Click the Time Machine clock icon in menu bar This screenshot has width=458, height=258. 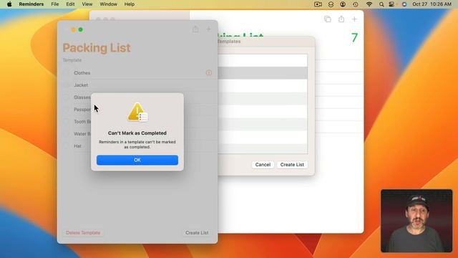356,4
